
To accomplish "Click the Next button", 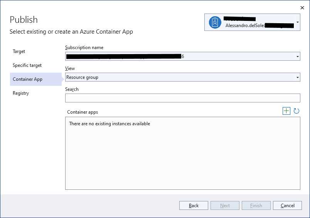I will [x=225, y=206].
